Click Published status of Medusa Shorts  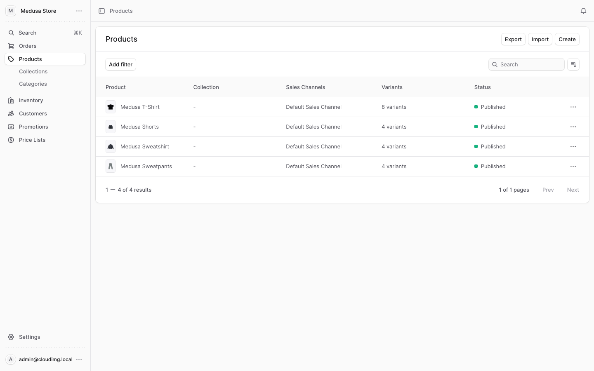[x=490, y=127]
